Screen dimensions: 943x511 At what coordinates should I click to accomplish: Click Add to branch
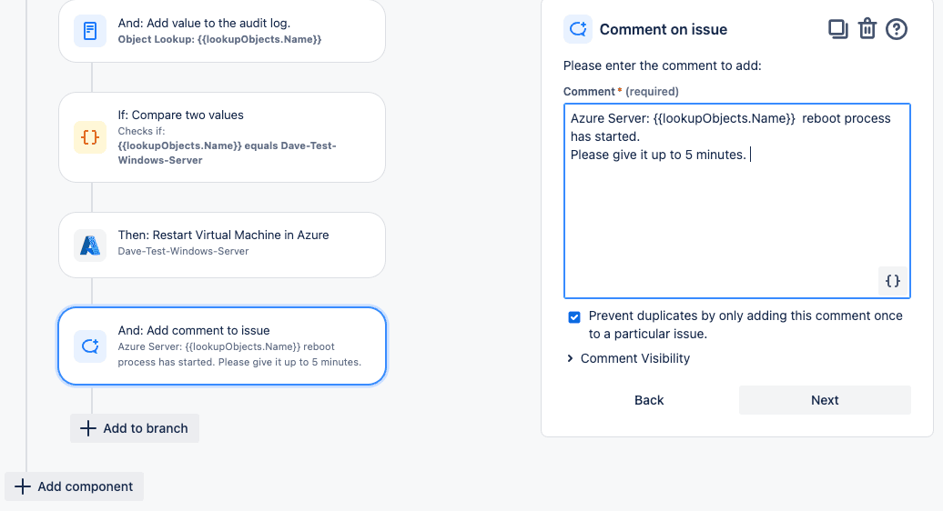[135, 428]
